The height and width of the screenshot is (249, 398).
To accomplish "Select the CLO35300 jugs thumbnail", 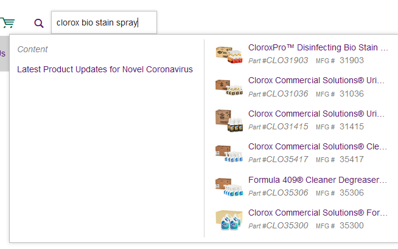I will pos(229,220).
